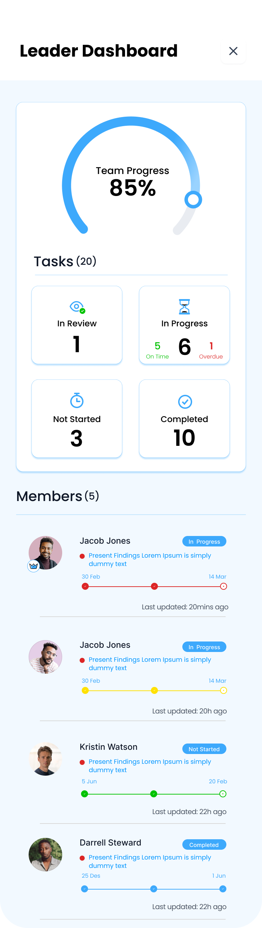Toggle Jacob Jones's In Progress status pill
This screenshot has height=928, width=262.
click(204, 541)
